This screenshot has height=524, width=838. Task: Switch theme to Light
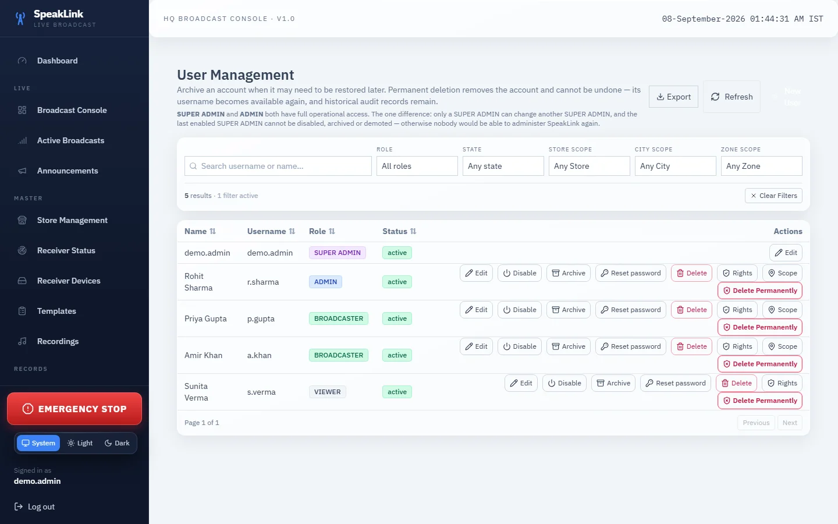pyautogui.click(x=80, y=443)
